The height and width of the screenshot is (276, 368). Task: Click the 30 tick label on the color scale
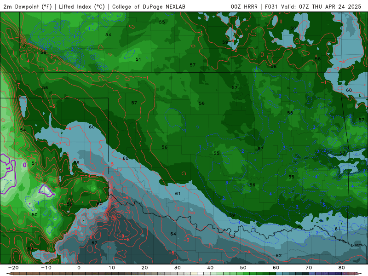pyautogui.click(x=178, y=268)
